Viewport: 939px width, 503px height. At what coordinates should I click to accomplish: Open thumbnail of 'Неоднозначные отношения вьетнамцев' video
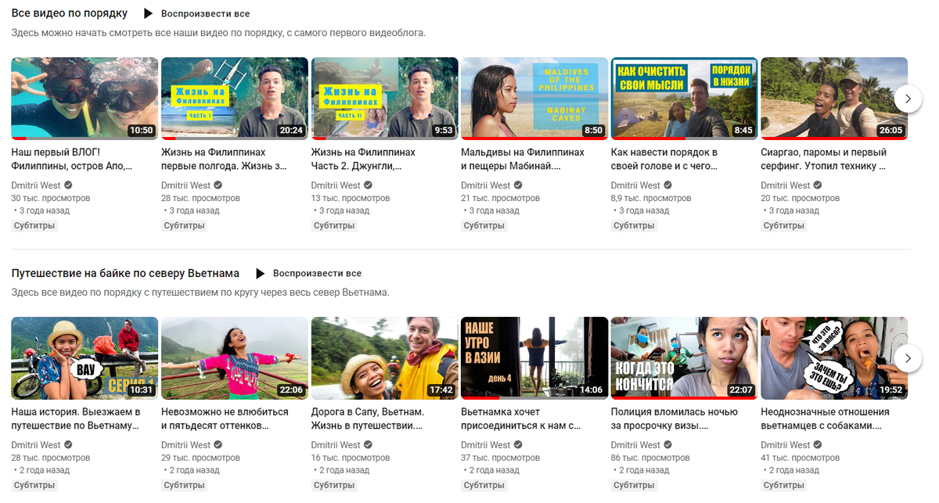click(834, 358)
